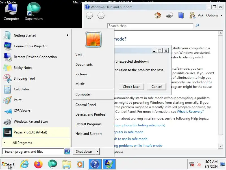Click the flower user account picture
Screen dimensions: 226x170
[x=93, y=39]
